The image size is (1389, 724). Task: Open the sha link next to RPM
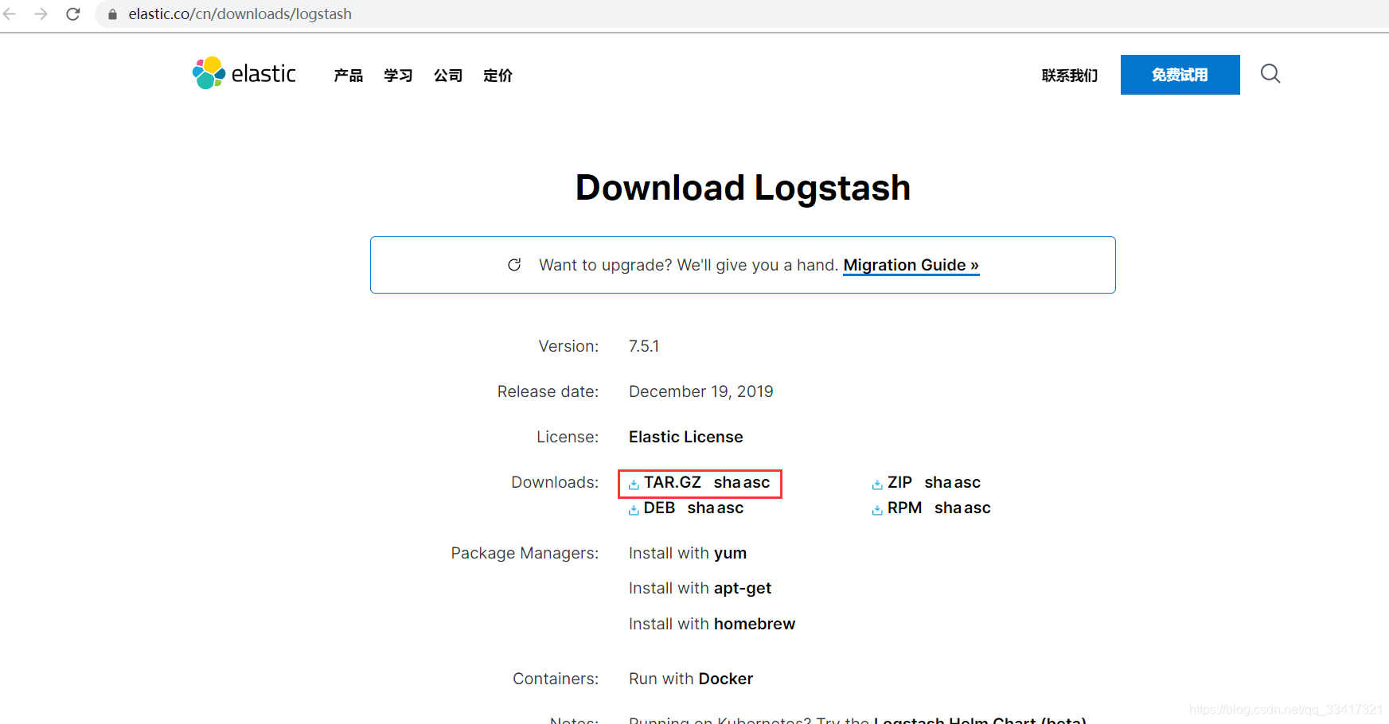[x=948, y=508]
